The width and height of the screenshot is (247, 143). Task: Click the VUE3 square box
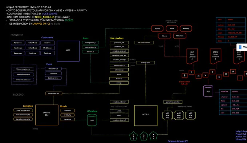tap(68, 51)
